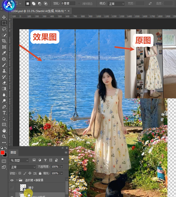Change screen mode icon in toolbar
Image resolution: width=176 pixels, height=197 pixels.
click(x=4, y=167)
